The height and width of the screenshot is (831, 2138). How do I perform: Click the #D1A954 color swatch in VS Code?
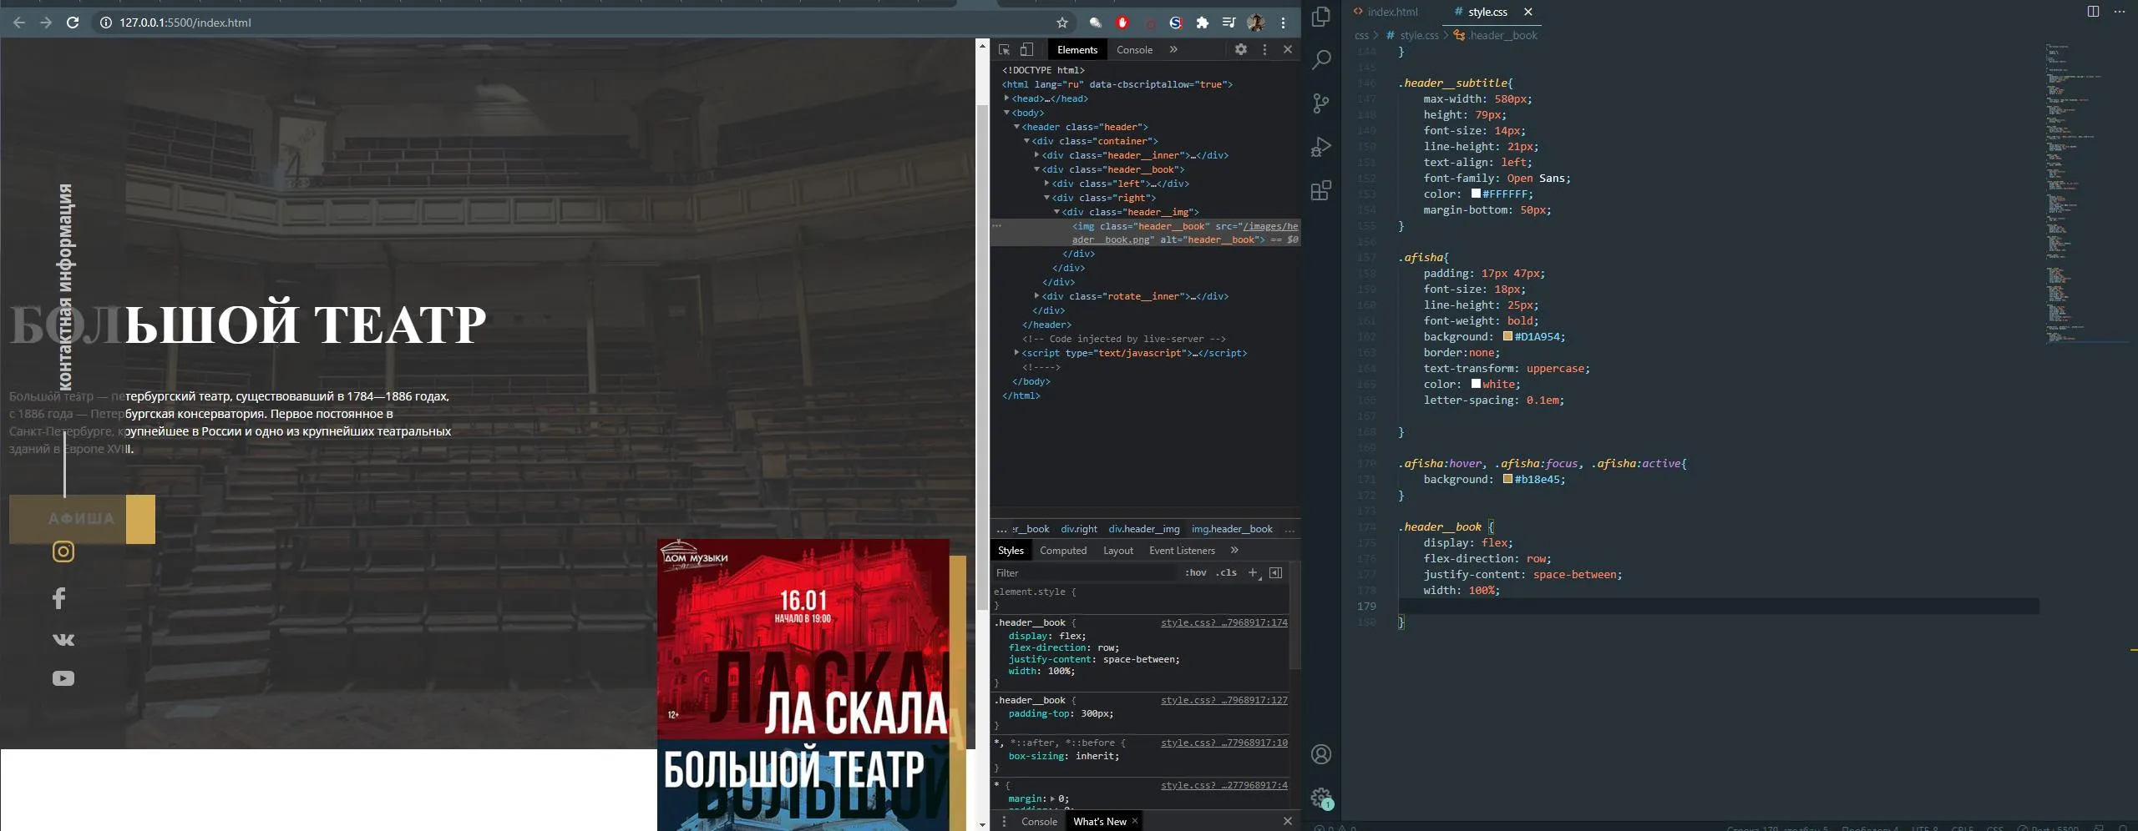(x=1507, y=336)
